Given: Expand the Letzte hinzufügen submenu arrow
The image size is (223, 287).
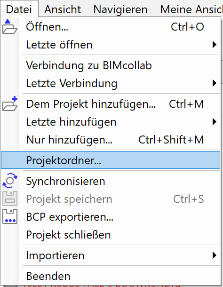Looking at the screenshot, I should point(214,122).
